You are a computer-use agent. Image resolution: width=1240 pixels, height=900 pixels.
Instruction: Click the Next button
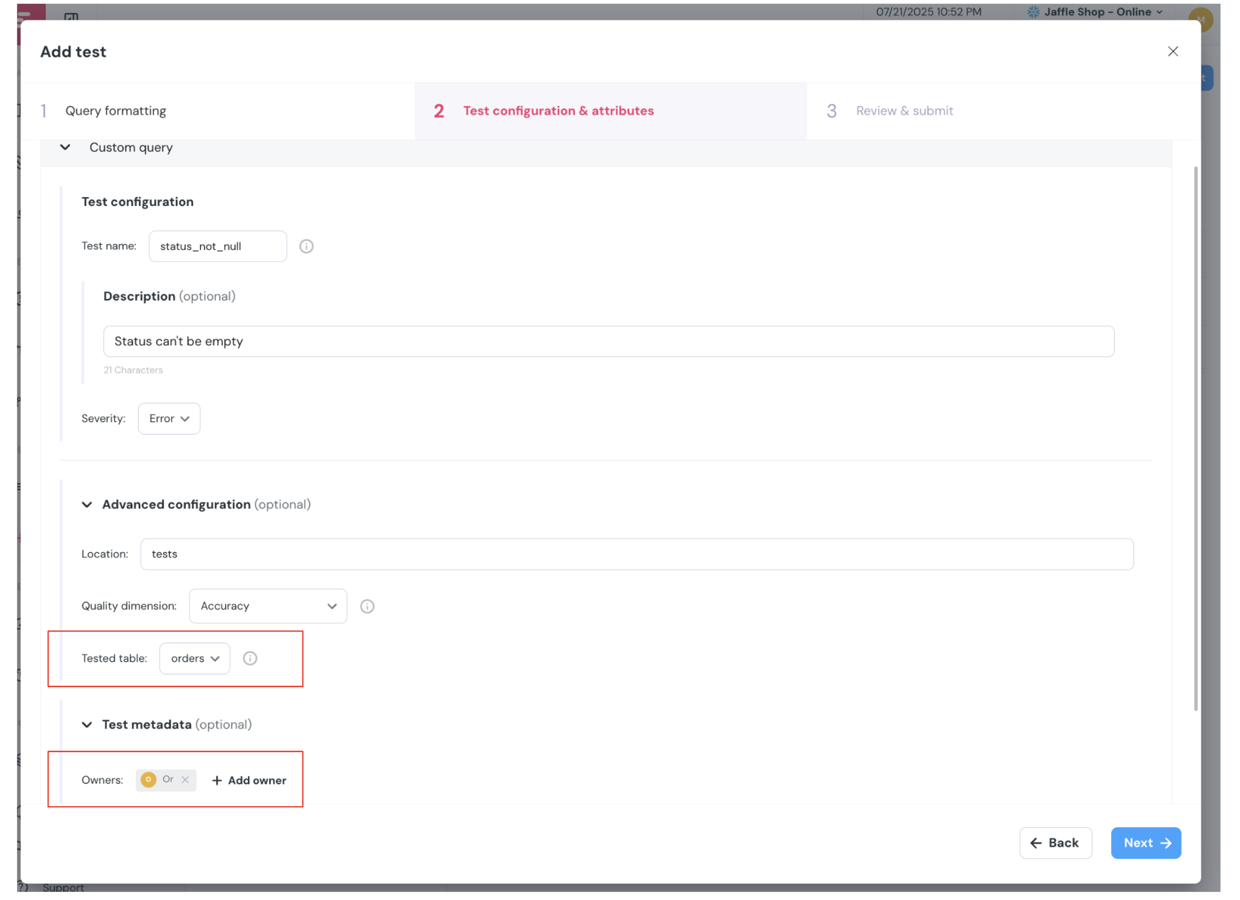1146,843
